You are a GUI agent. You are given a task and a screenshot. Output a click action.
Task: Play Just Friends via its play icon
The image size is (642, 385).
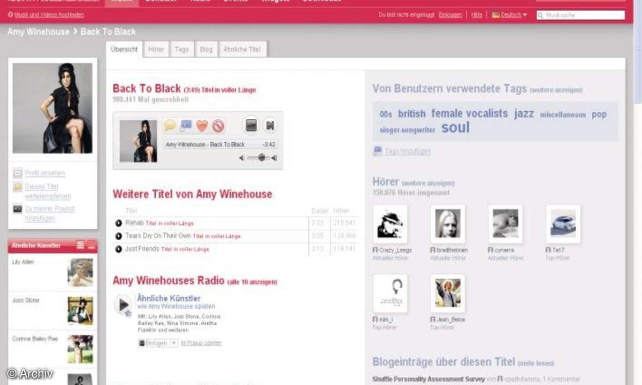click(118, 249)
